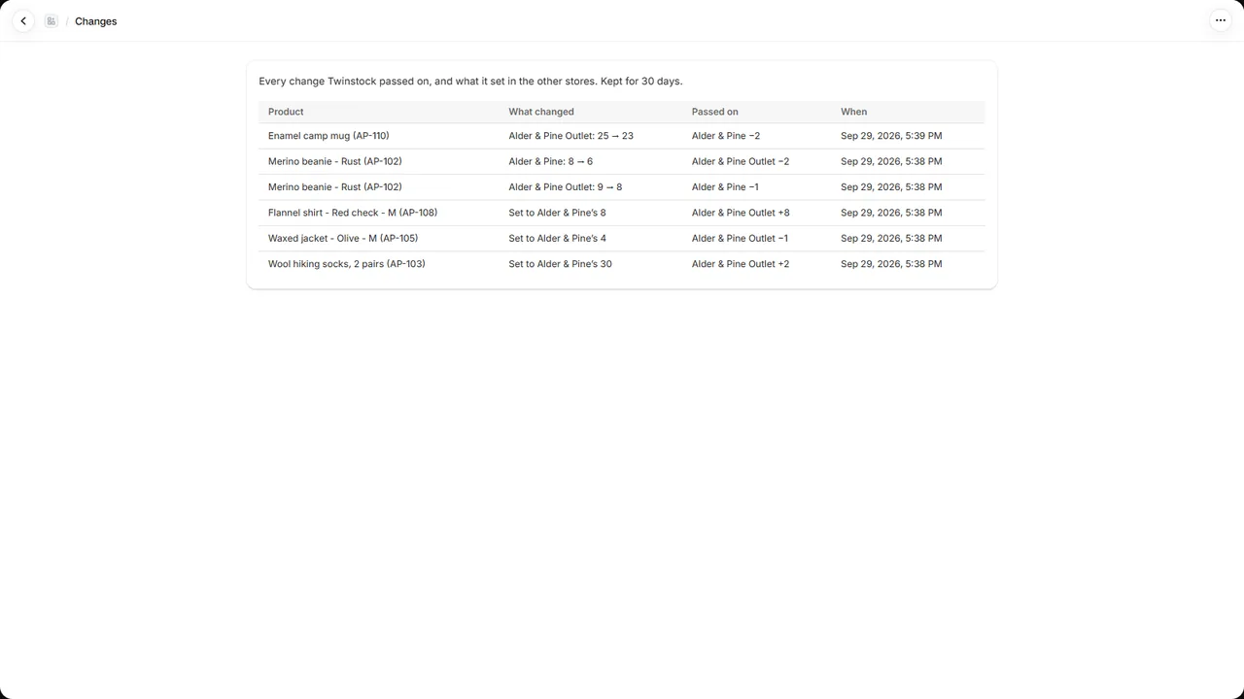Select Merino beanie product in the 9 → 8 row
1244x699 pixels.
(x=335, y=186)
